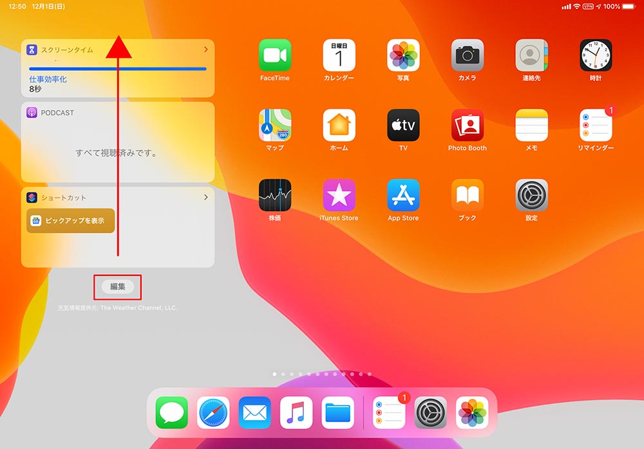Open the 写真 app on home screen
644x449 pixels.
pyautogui.click(x=403, y=55)
